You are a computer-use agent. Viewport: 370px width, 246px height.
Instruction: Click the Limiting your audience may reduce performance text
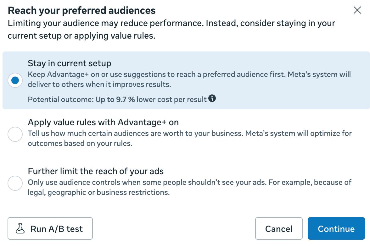pos(171,29)
